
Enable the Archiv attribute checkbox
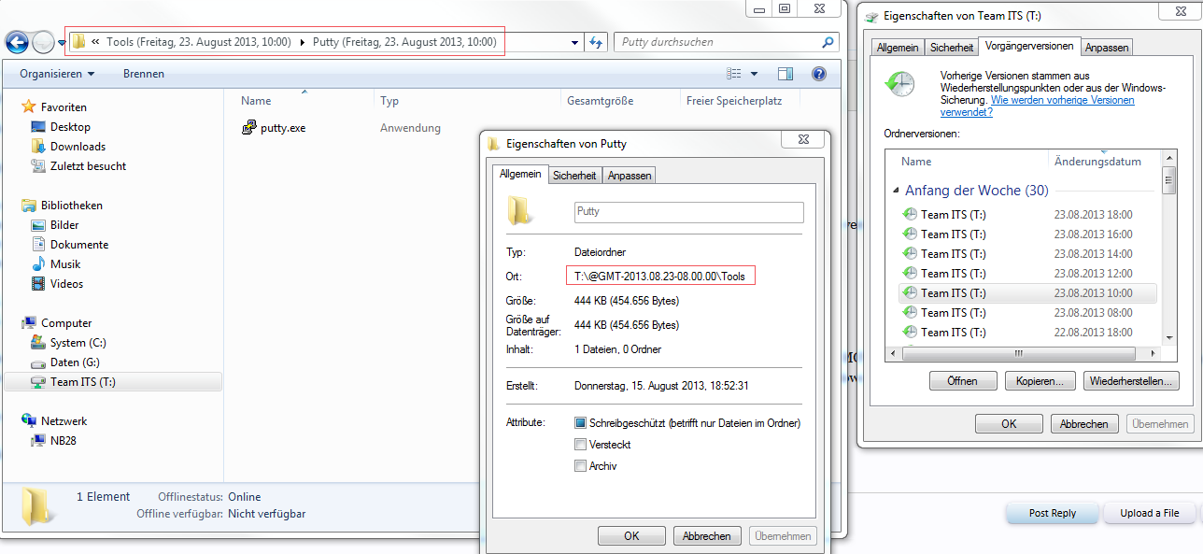(x=581, y=466)
